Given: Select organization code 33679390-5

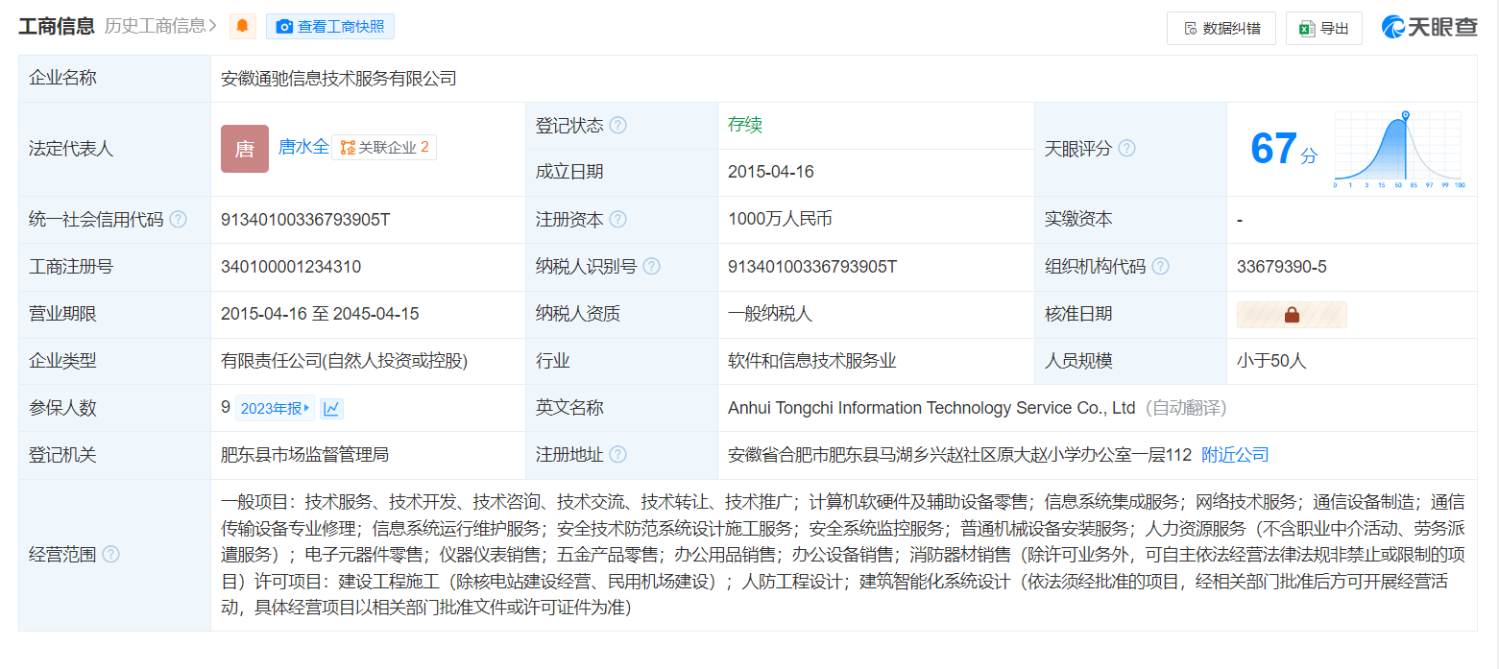Looking at the screenshot, I should coord(1282,267).
